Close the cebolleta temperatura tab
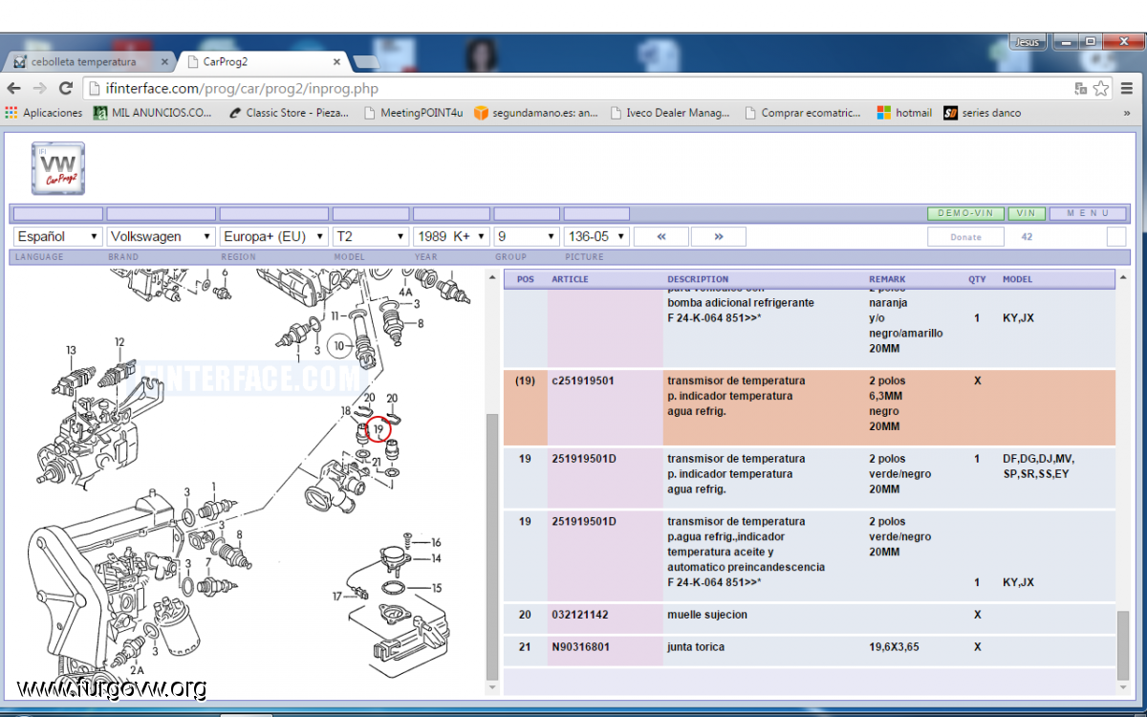 [x=164, y=61]
